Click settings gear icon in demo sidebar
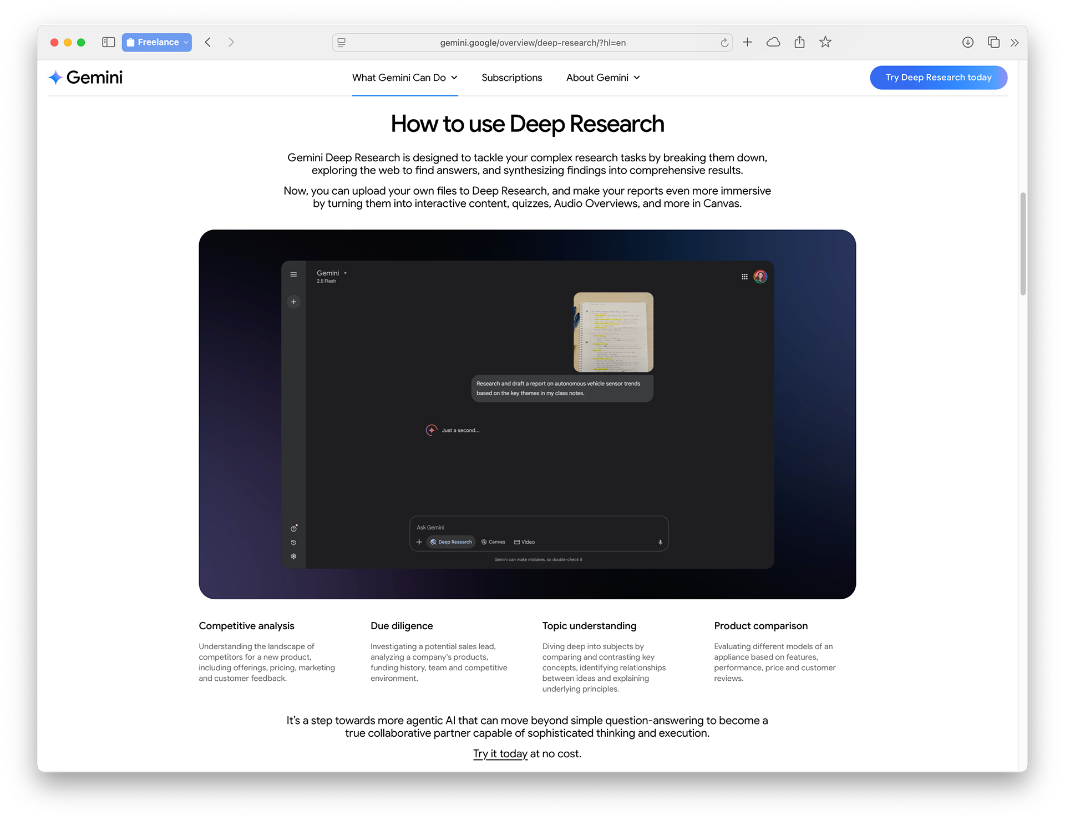1065x821 pixels. (293, 557)
